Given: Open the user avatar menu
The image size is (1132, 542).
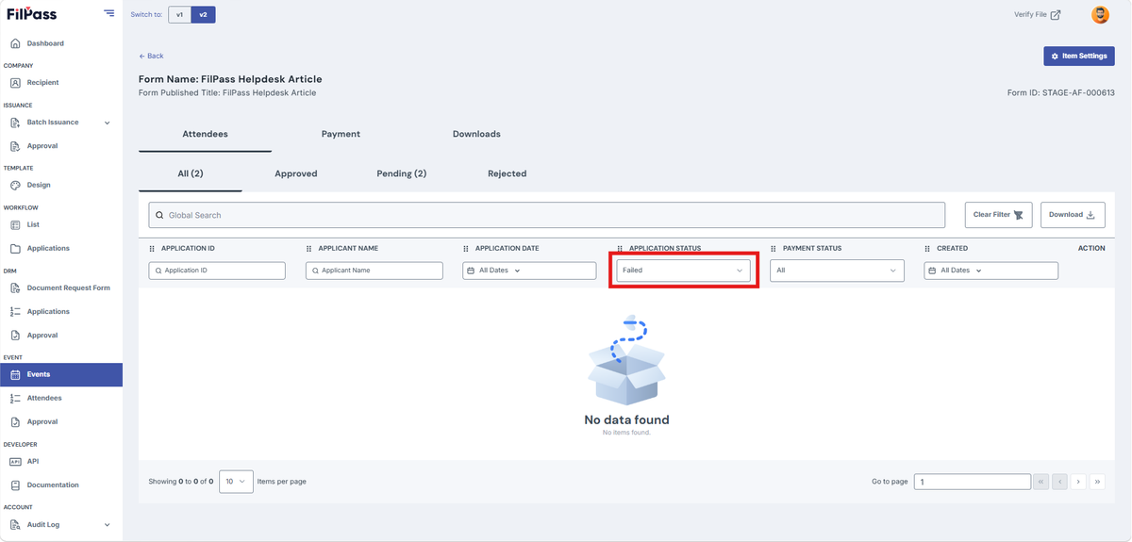Looking at the screenshot, I should [1100, 15].
